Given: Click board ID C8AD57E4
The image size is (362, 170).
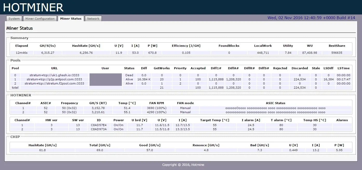Looking at the screenshot, I should 99,125.
